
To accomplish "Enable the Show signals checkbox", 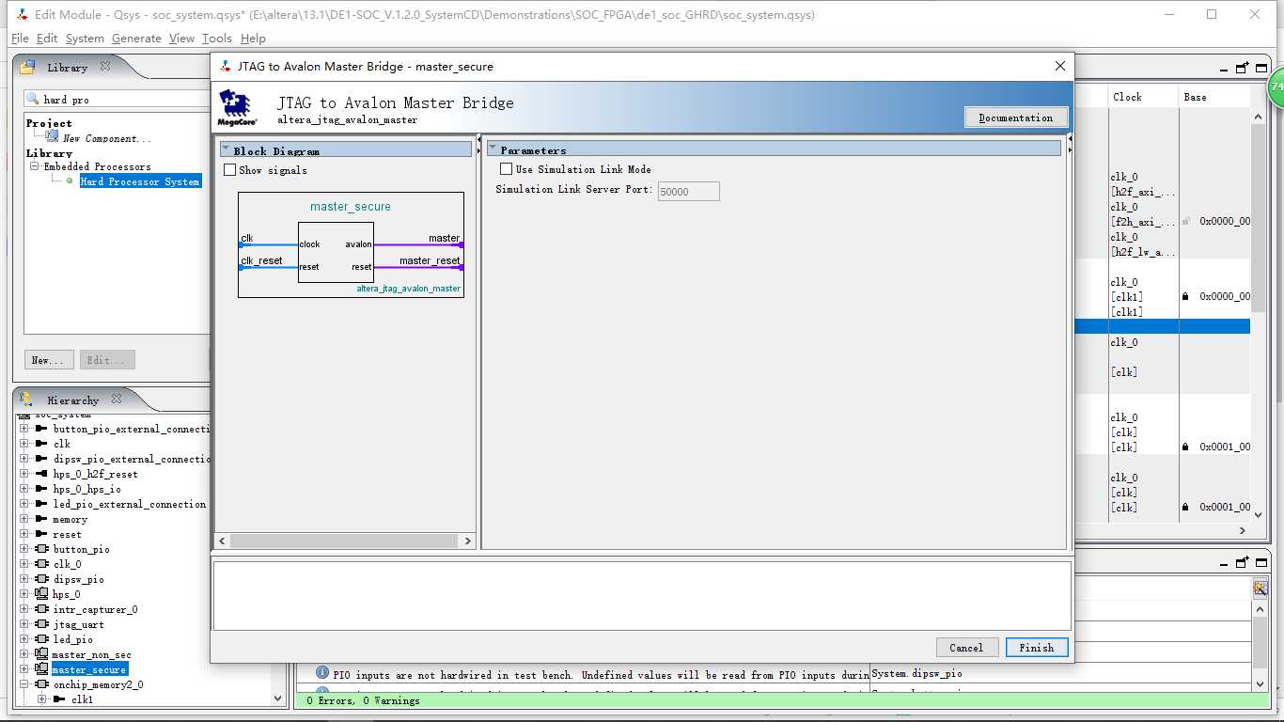I will pyautogui.click(x=230, y=170).
